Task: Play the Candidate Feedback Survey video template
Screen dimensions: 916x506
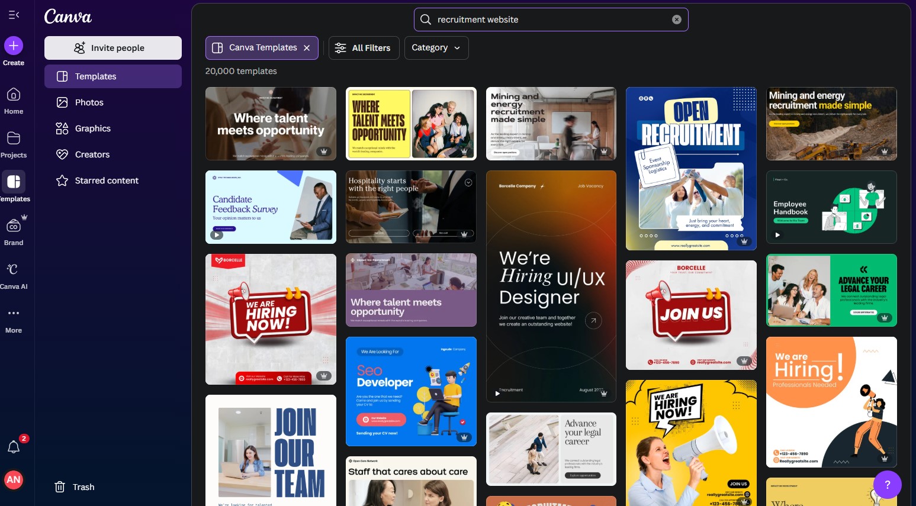Action: click(x=217, y=235)
